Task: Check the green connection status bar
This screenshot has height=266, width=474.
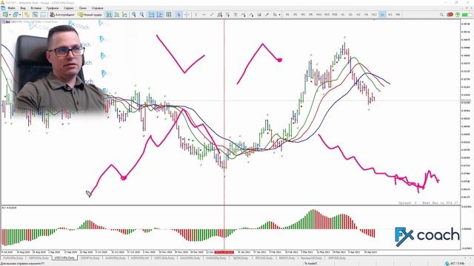Action: (467, 15)
